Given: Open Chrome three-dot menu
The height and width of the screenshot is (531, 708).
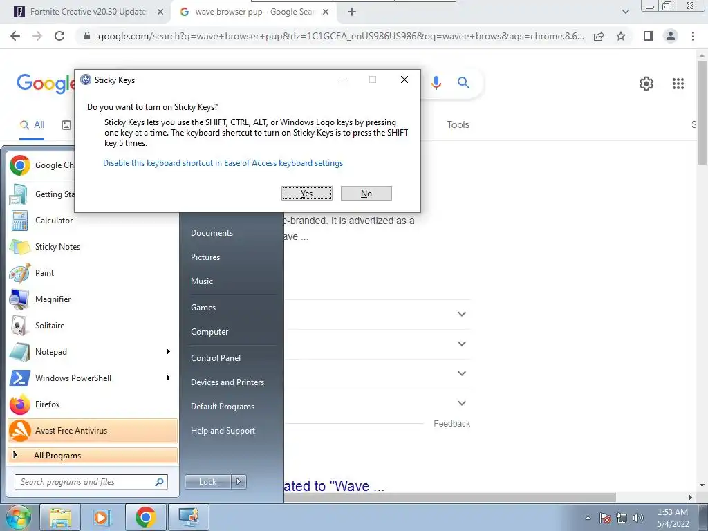Looking at the screenshot, I should [x=693, y=36].
